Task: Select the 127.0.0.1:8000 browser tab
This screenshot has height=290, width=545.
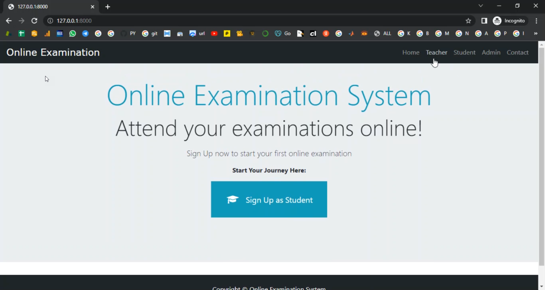Action: point(51,7)
